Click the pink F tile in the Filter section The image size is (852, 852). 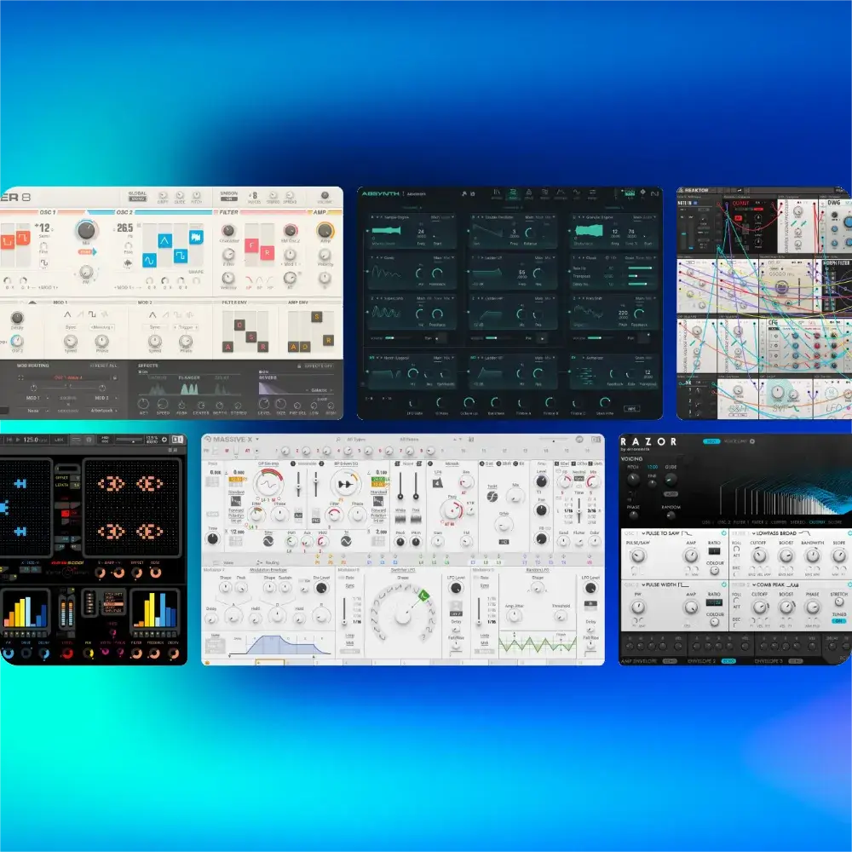[251, 245]
